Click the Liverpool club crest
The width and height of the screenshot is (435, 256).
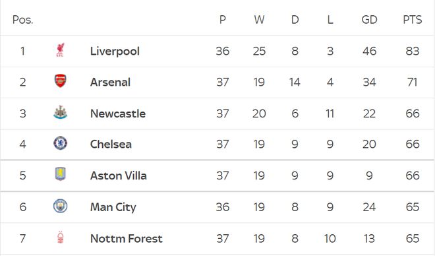click(60, 50)
